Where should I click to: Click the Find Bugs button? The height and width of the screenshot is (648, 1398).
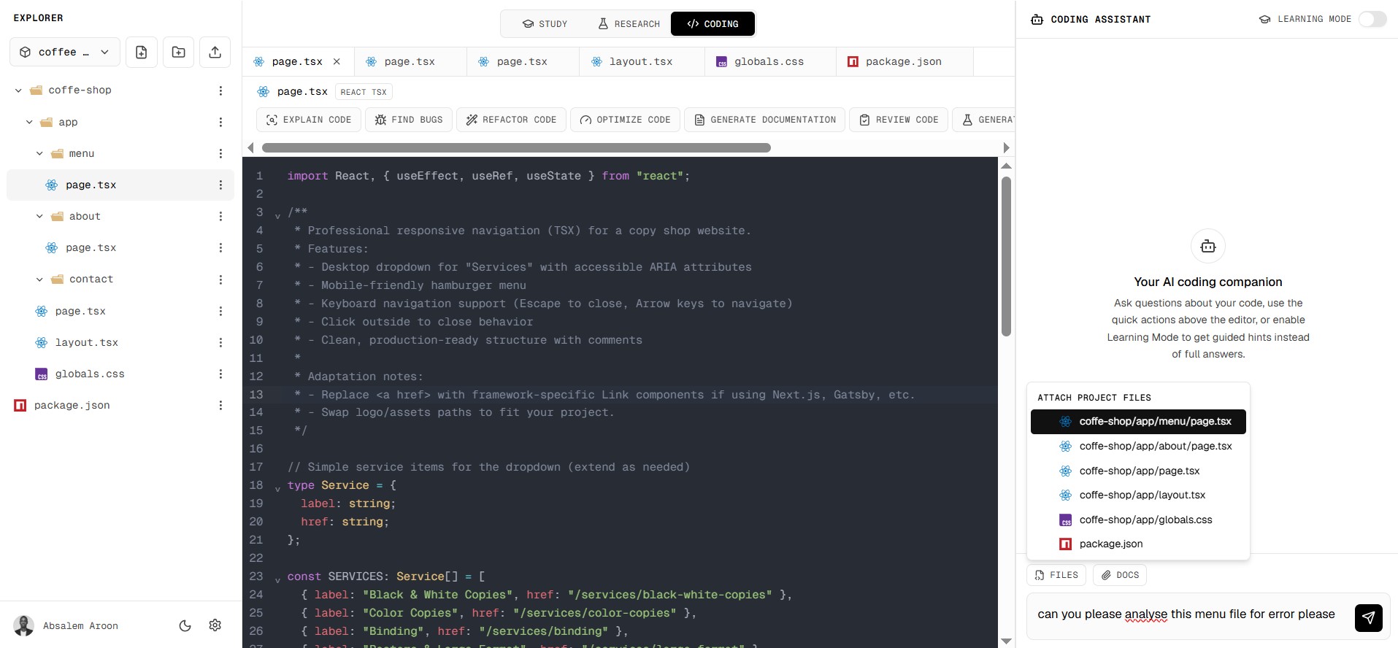(x=409, y=120)
